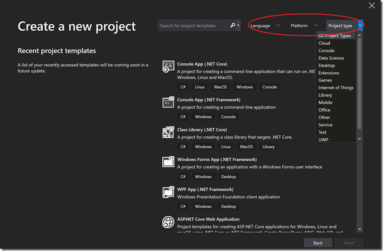This screenshot has width=383, height=251.
Task: Click the Library tag under Class Library
Action: point(268,146)
